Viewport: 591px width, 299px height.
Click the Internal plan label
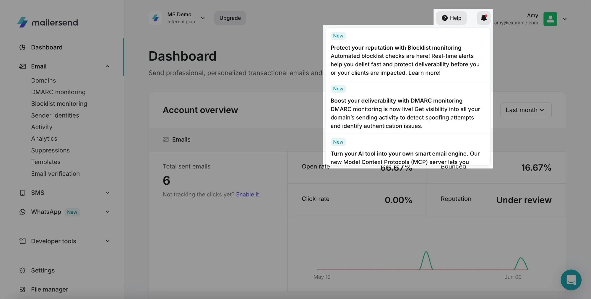[181, 22]
